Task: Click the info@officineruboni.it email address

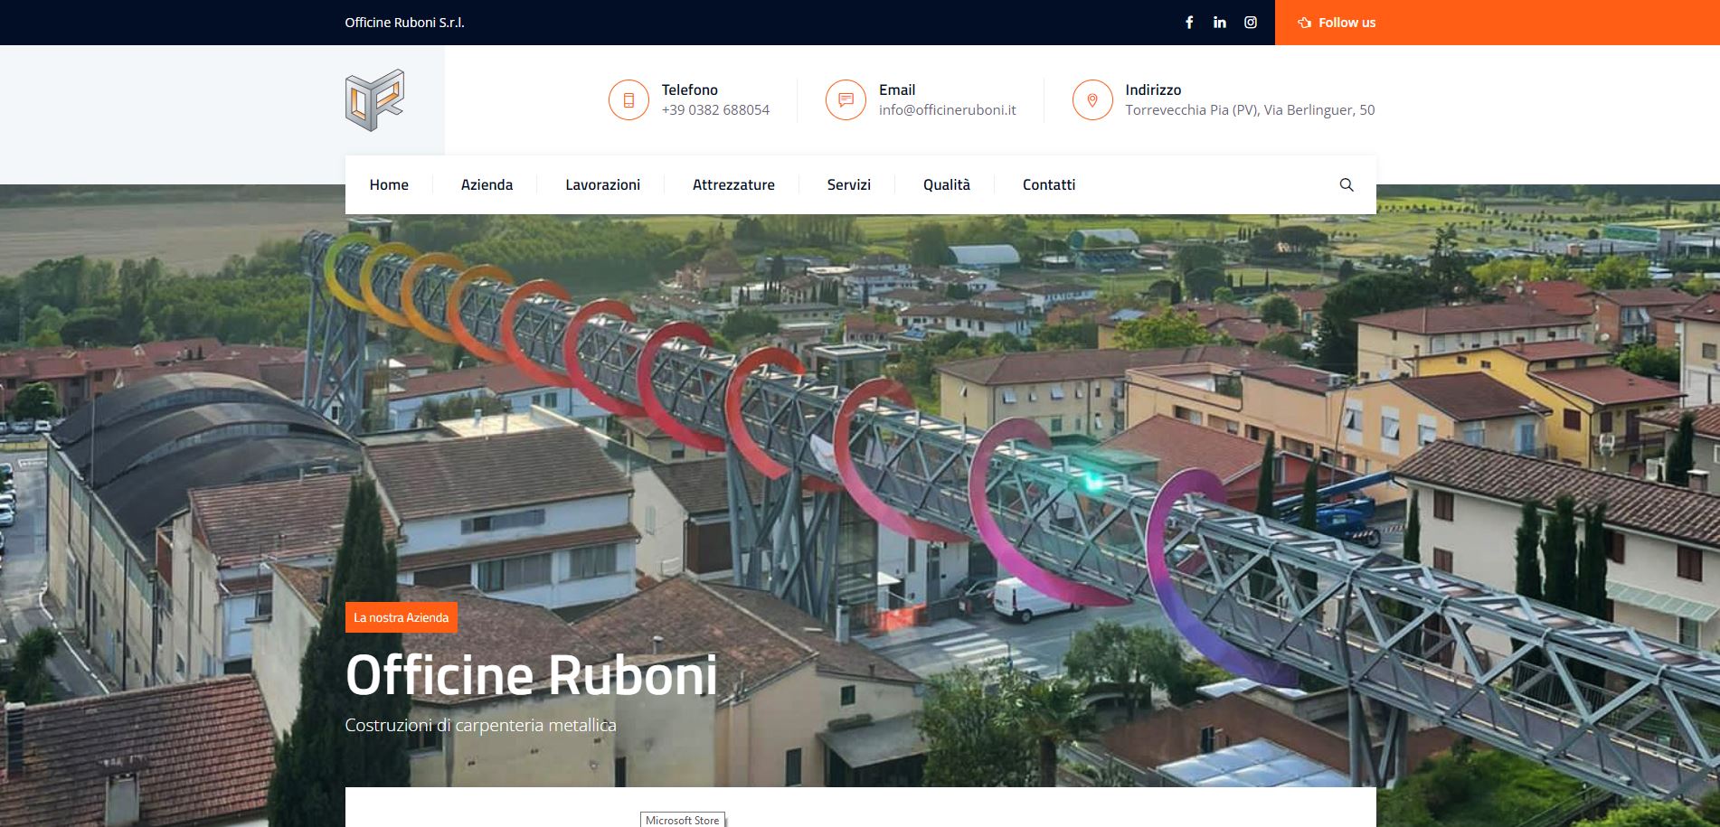Action: 947,110
